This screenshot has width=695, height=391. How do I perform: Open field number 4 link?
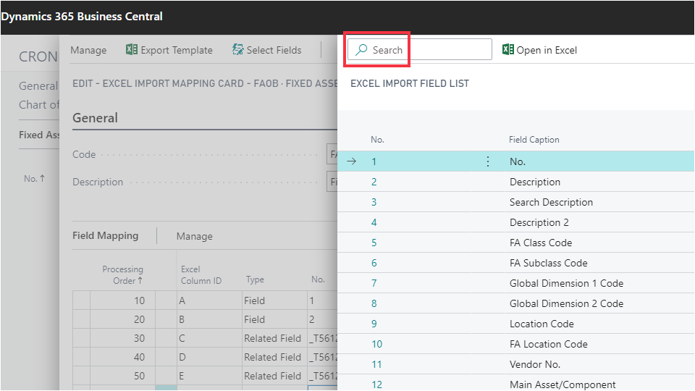coord(374,222)
